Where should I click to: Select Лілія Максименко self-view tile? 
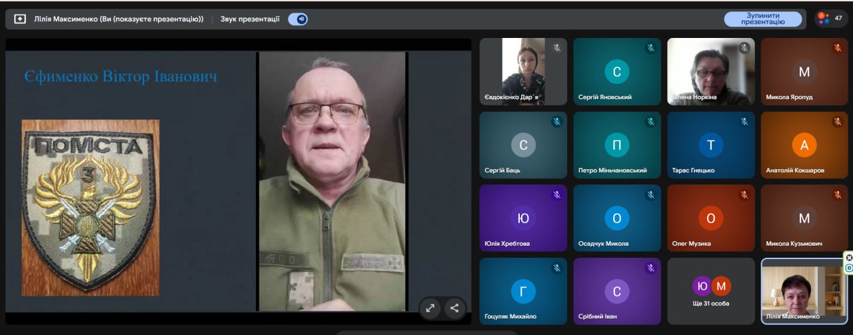click(x=804, y=291)
